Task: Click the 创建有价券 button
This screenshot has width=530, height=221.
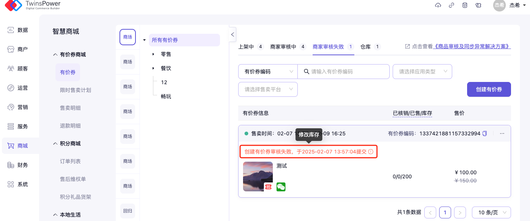Action: click(489, 89)
